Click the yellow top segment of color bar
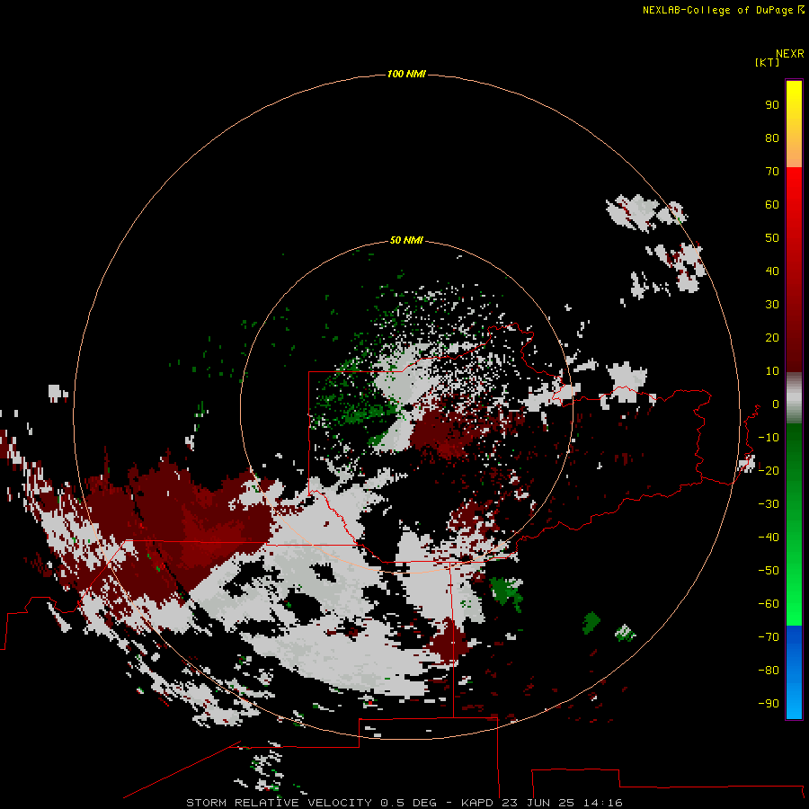 pos(794,124)
